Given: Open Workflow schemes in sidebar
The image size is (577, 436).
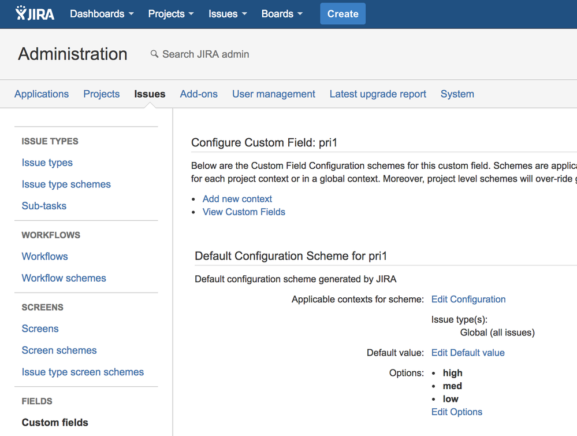Looking at the screenshot, I should click(64, 278).
